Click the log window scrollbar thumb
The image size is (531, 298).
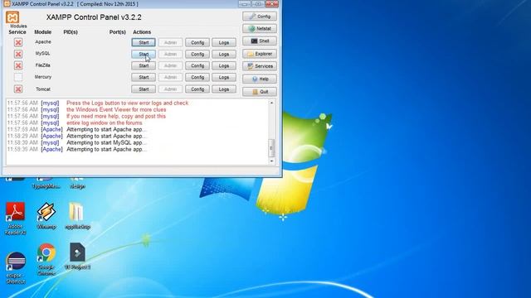point(271,148)
